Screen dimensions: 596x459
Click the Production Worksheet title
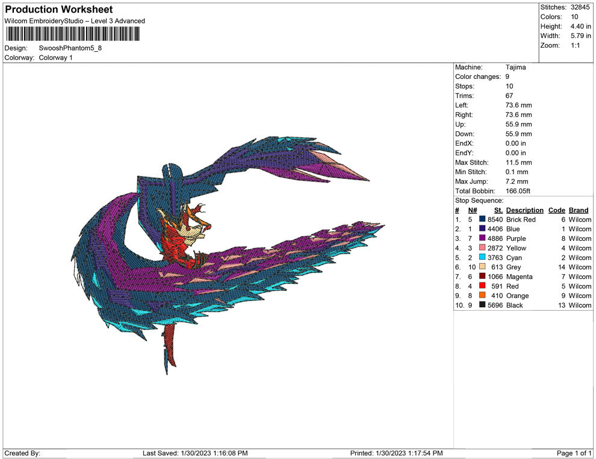[x=58, y=10]
